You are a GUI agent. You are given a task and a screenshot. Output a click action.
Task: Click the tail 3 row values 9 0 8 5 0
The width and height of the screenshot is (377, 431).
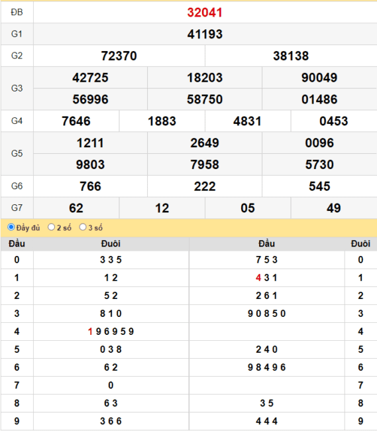click(266, 314)
